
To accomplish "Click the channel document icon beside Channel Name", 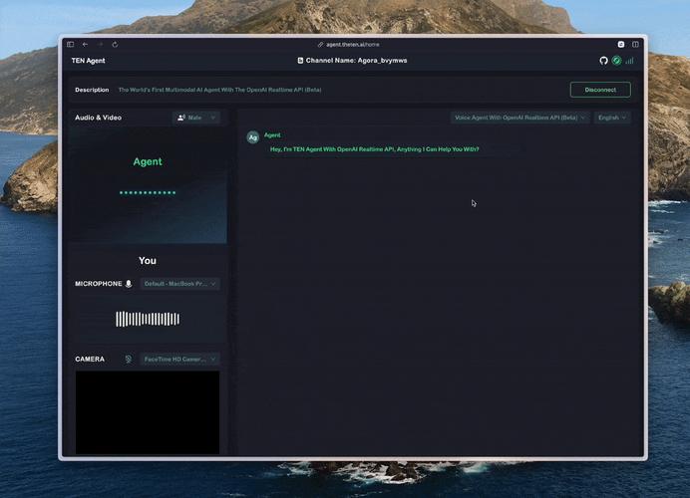I will [x=300, y=61].
